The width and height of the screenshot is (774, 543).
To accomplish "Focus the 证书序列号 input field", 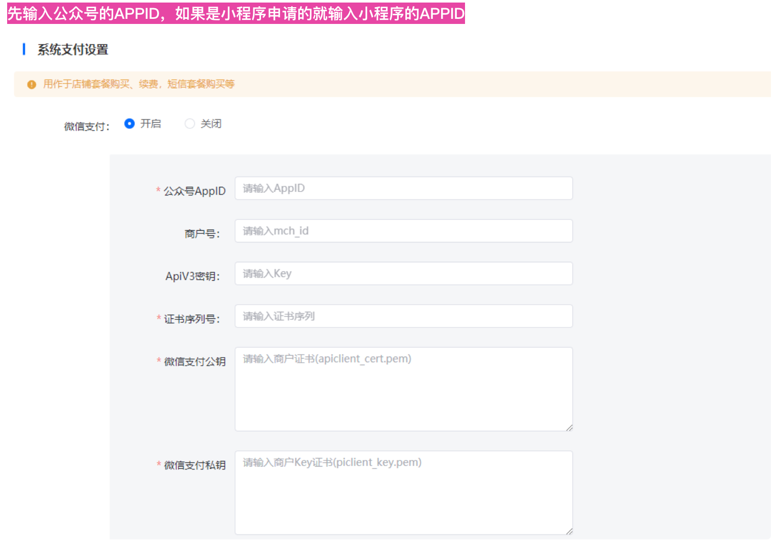I will point(403,316).
